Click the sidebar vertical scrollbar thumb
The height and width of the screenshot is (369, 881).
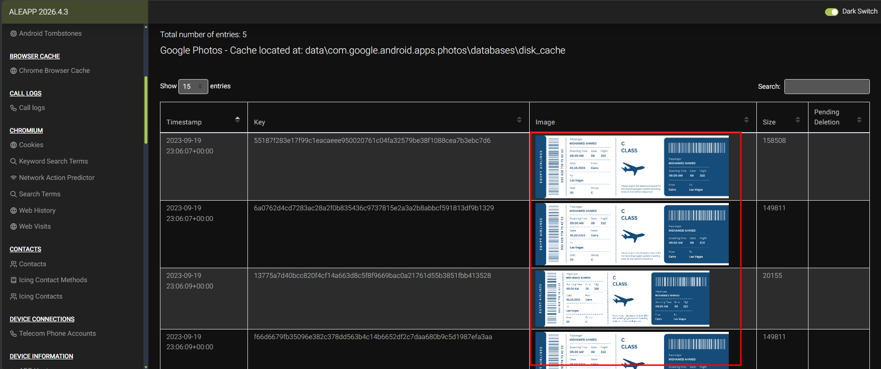tap(146, 110)
